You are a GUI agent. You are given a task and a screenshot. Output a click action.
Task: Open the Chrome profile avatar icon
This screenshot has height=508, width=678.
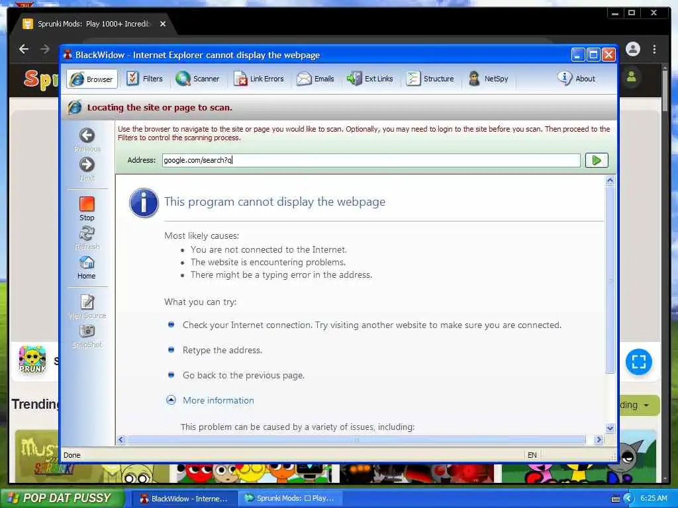coord(632,49)
